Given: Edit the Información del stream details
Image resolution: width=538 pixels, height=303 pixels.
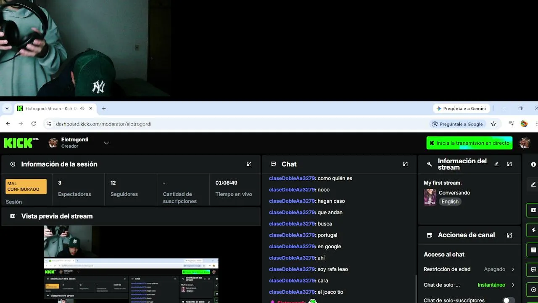Looking at the screenshot, I should (496, 164).
